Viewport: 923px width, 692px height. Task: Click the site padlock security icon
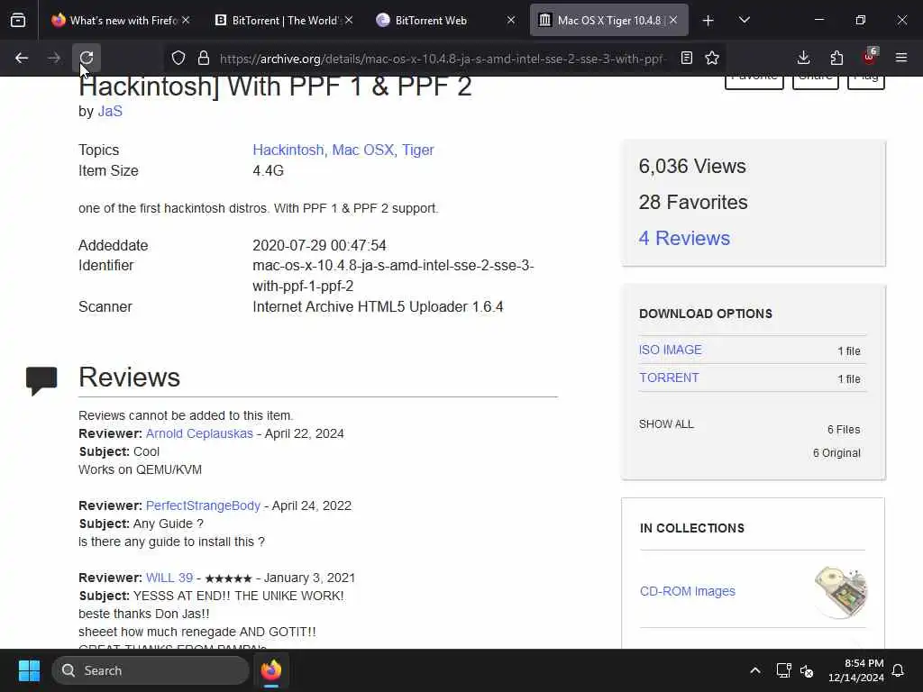(204, 58)
